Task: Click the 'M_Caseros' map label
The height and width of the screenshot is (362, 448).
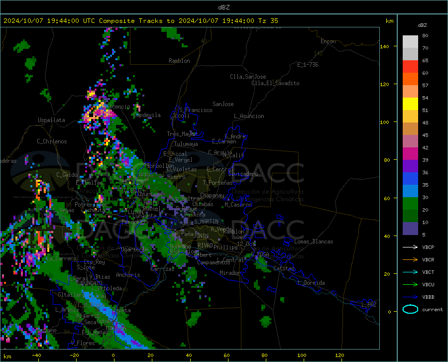Action: click(238, 205)
